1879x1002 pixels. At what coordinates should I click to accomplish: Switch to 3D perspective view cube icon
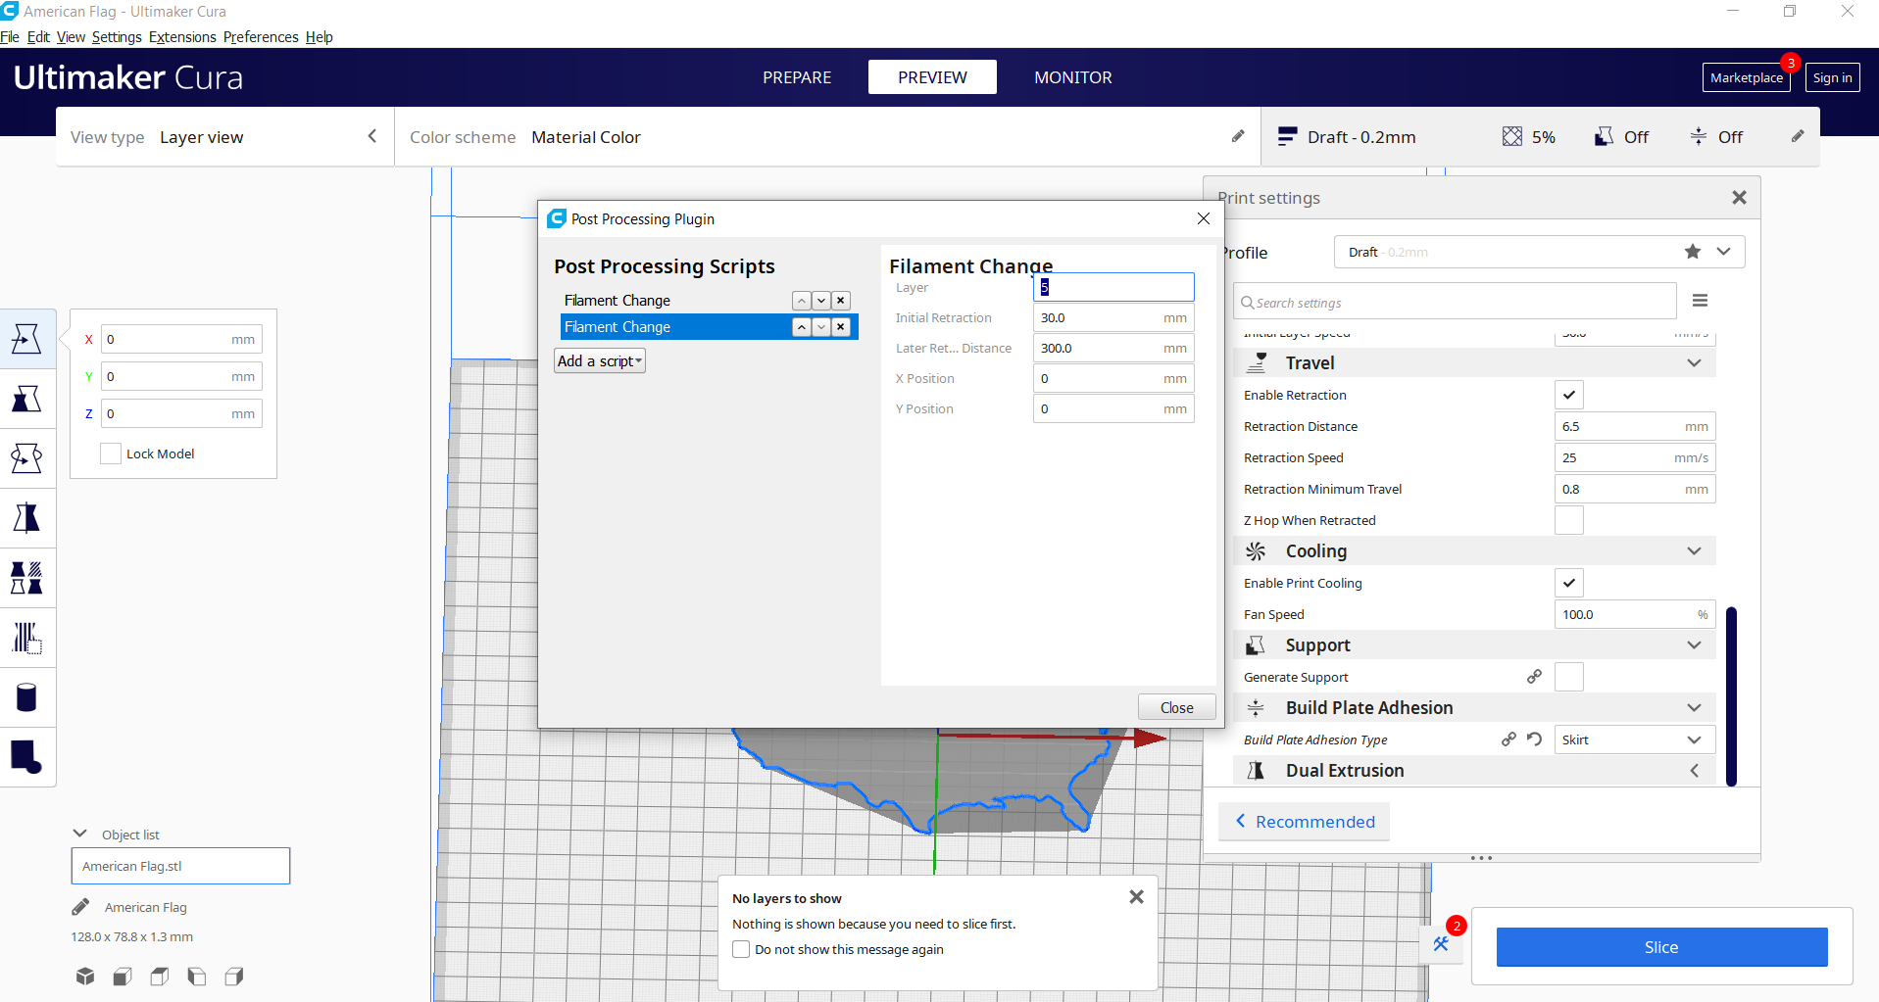click(x=85, y=976)
